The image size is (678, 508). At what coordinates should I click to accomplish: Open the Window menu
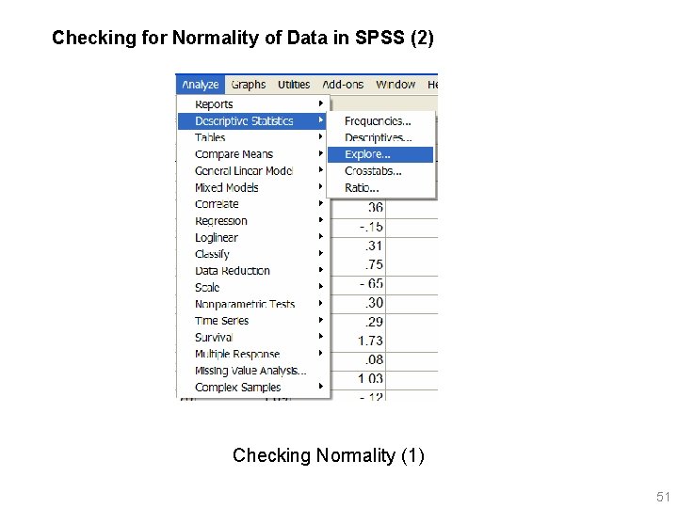pyautogui.click(x=395, y=85)
